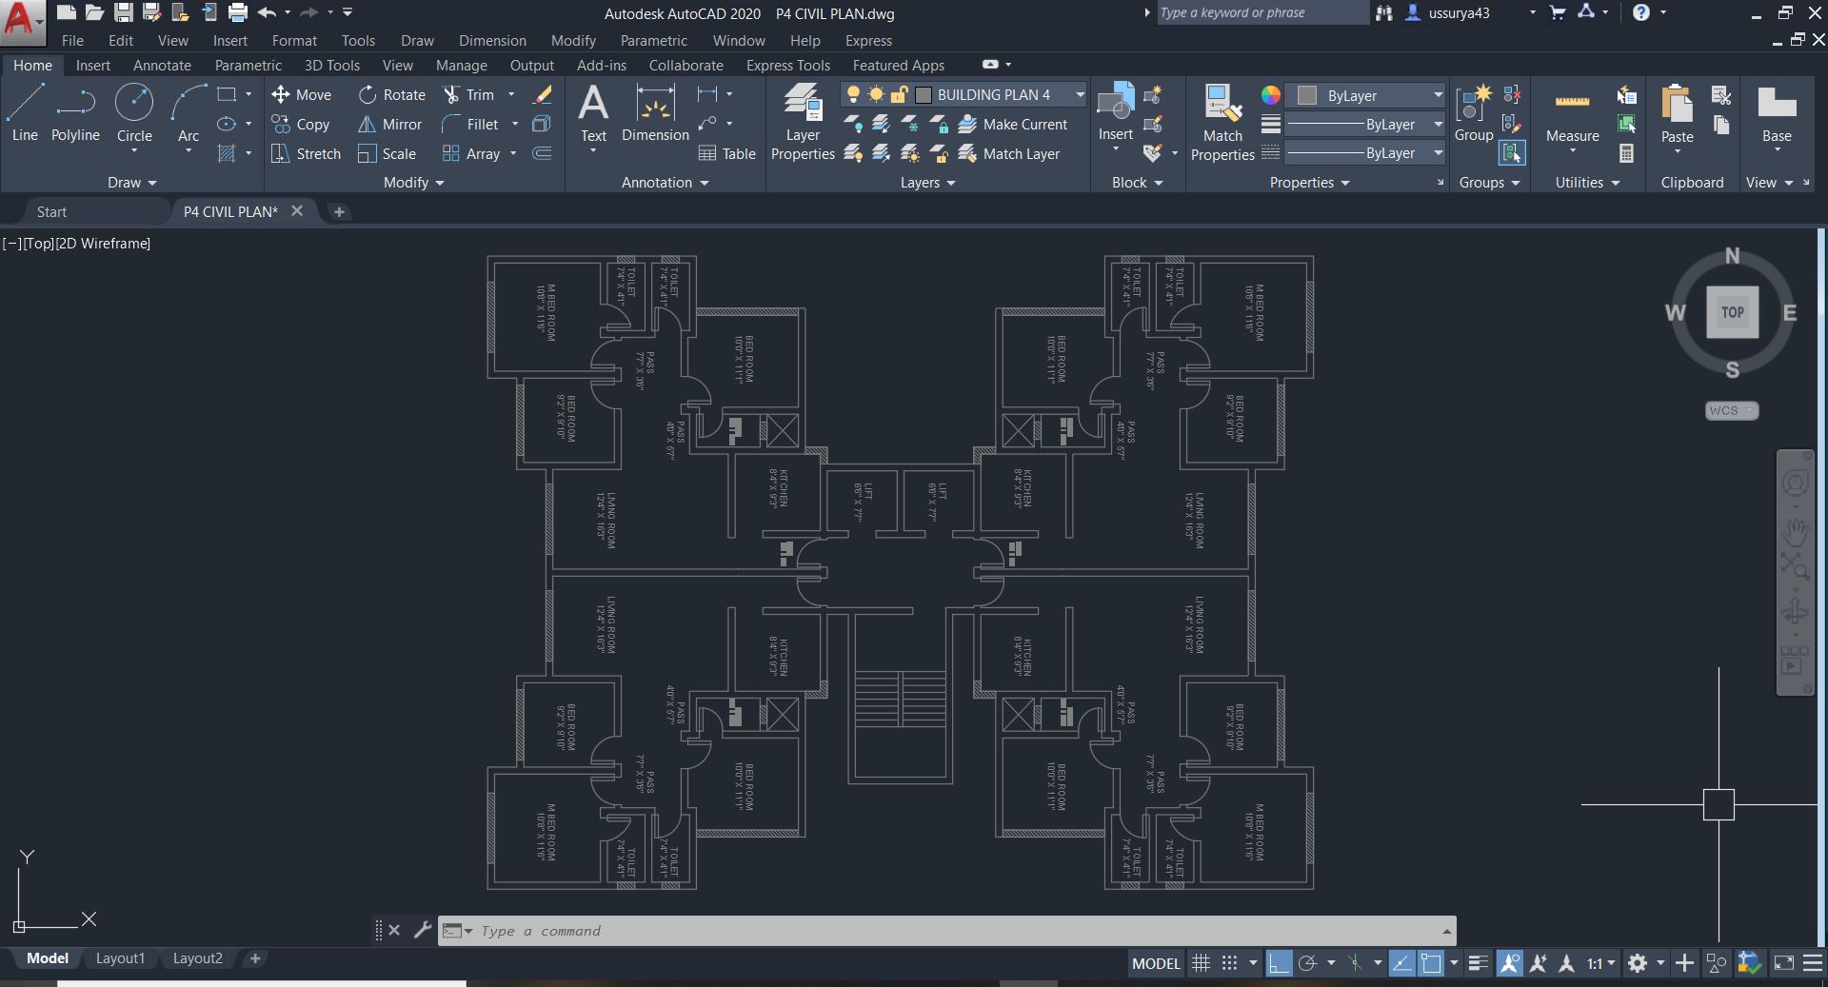The height and width of the screenshot is (987, 1828).
Task: Click Make Current layer button
Action: click(x=1013, y=124)
